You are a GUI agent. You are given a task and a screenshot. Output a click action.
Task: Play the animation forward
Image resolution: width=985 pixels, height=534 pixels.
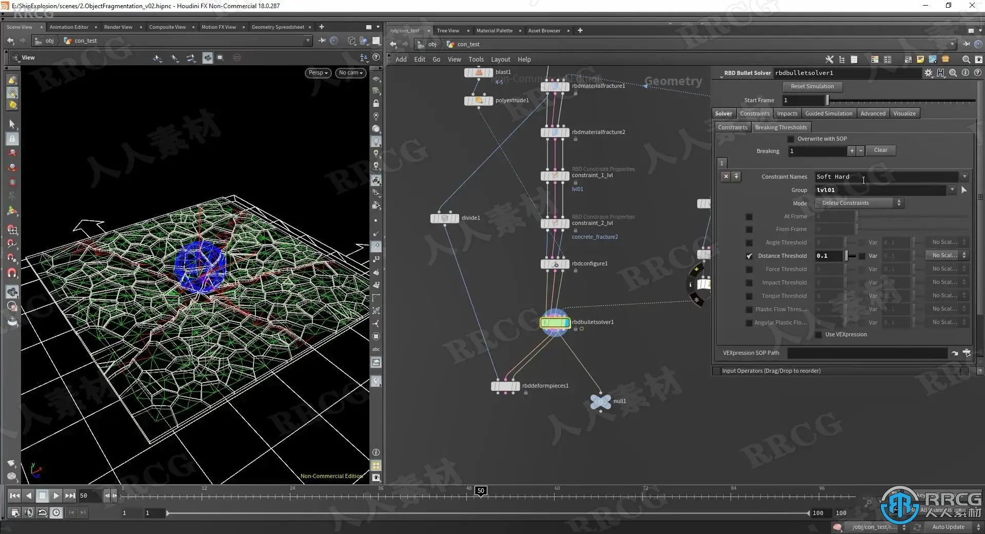(x=56, y=495)
